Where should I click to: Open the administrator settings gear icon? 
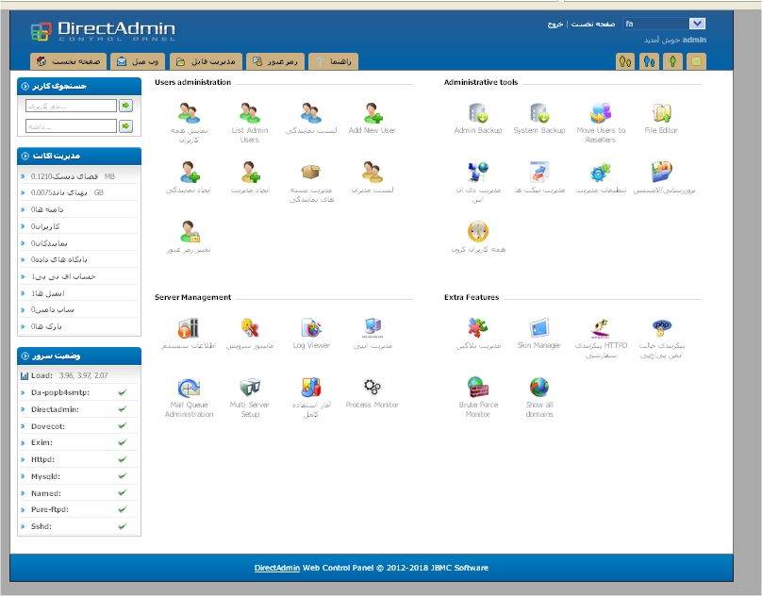(601, 172)
